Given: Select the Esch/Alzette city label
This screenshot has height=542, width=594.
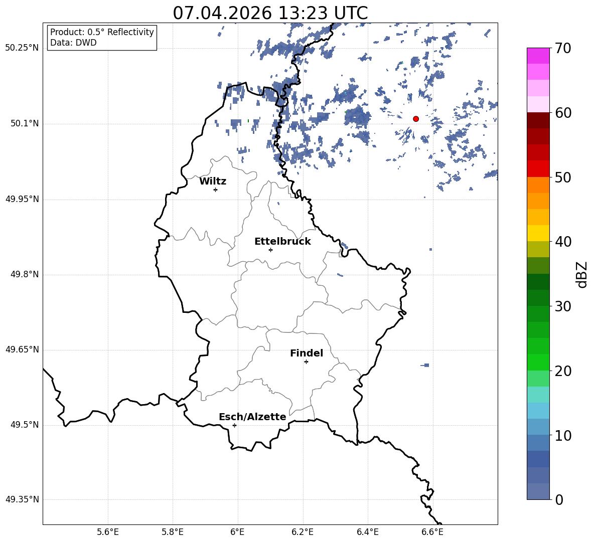Looking at the screenshot, I should tap(253, 417).
